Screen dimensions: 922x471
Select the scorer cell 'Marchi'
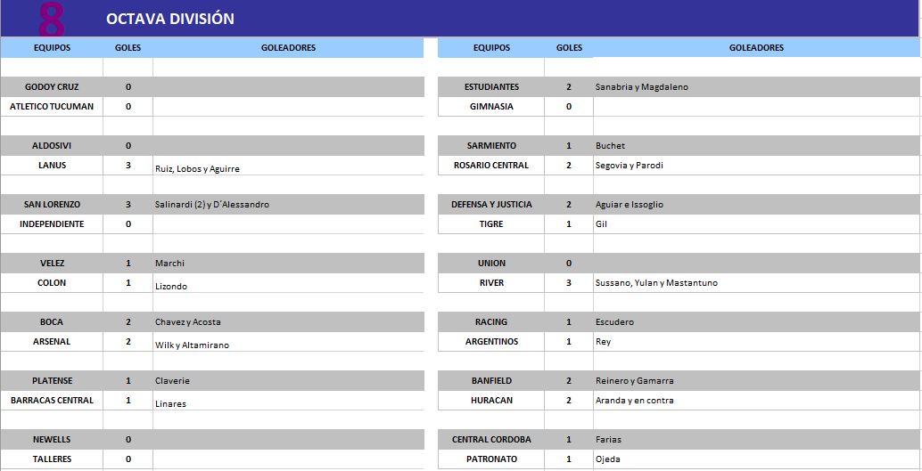point(288,264)
